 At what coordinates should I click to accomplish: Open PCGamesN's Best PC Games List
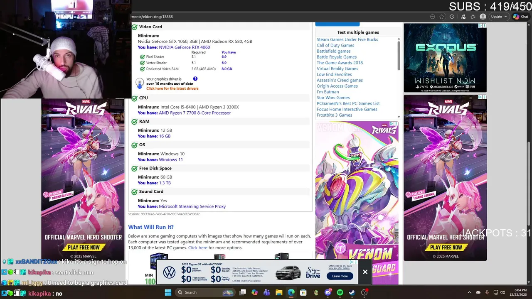pyautogui.click(x=348, y=103)
